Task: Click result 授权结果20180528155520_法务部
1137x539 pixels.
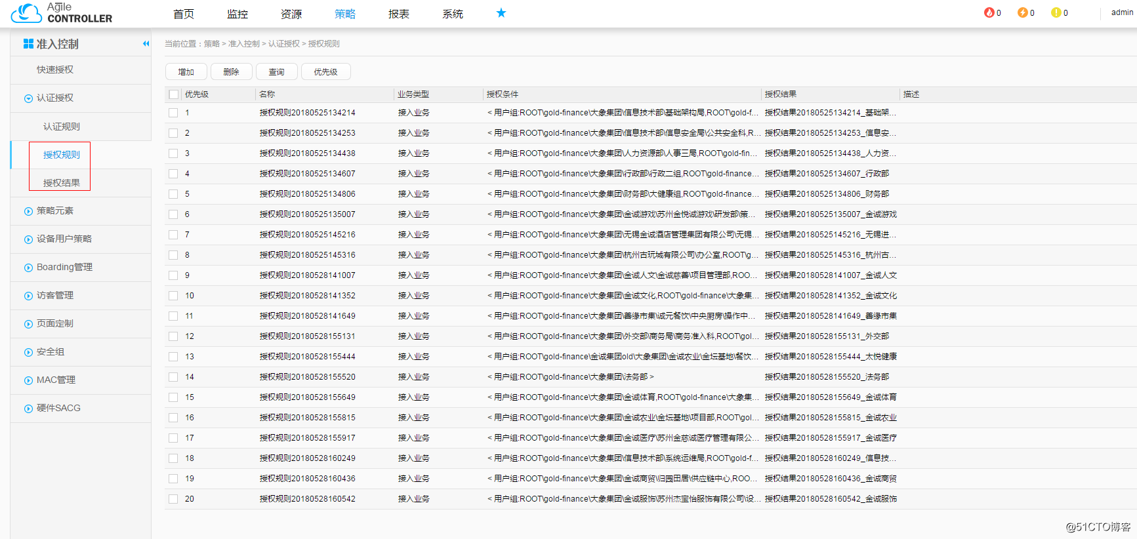Action: 827,377
